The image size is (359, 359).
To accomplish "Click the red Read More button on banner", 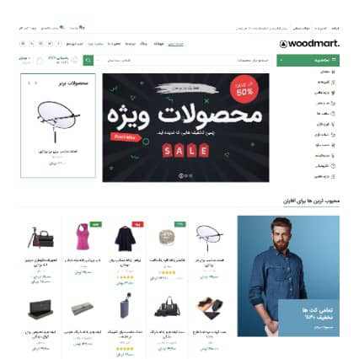I will coord(126,137).
